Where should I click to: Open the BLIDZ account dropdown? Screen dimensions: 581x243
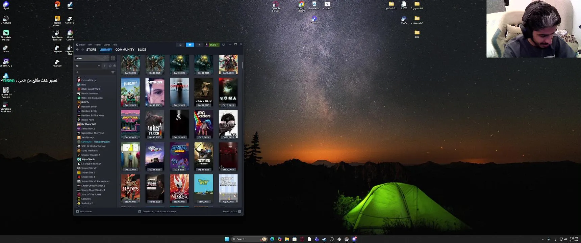point(212,45)
